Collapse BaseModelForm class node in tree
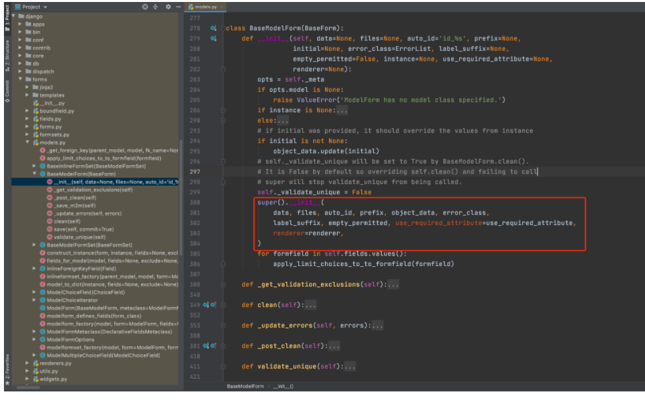Image resolution: width=645 pixels, height=402 pixels. [x=34, y=174]
